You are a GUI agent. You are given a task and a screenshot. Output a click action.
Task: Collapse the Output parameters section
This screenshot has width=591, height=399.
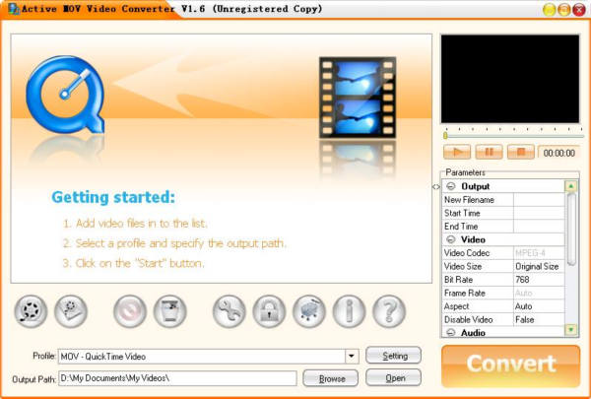click(451, 186)
